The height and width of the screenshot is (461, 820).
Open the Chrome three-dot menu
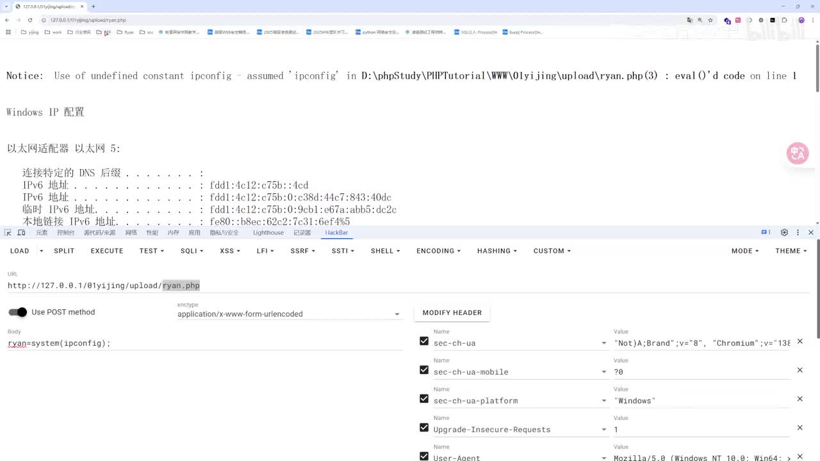tap(812, 20)
